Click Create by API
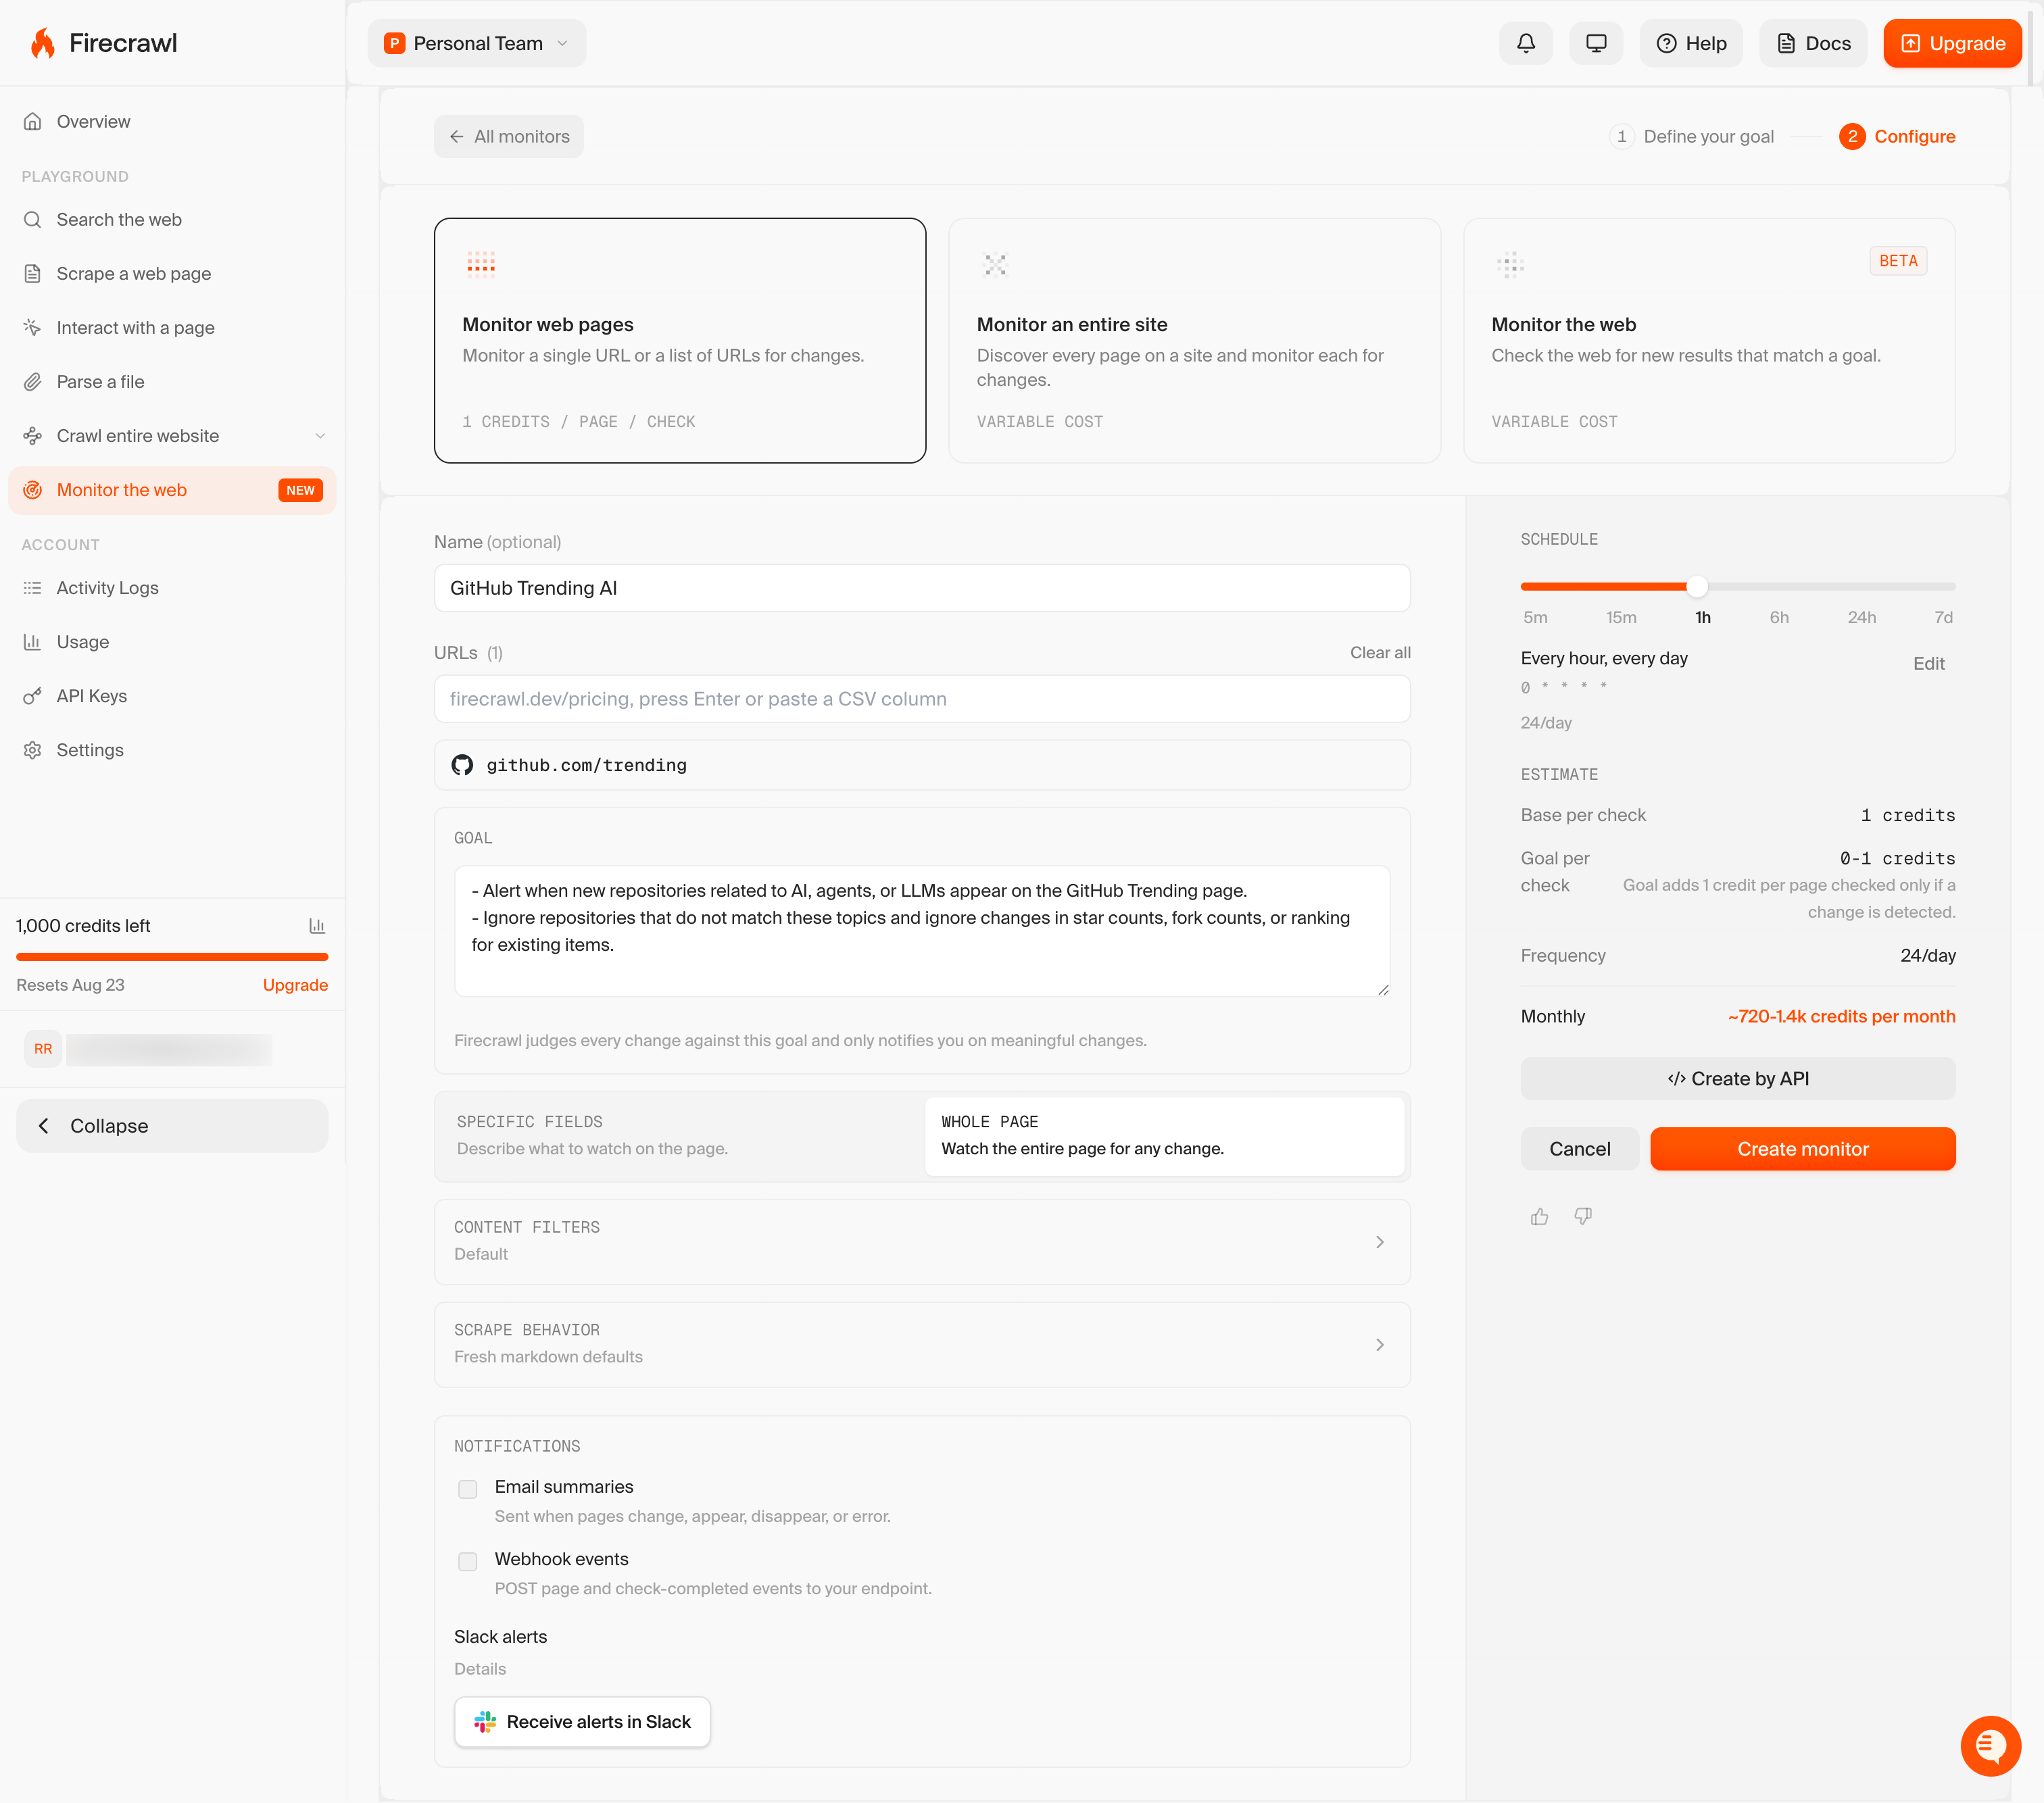 1738,1078
